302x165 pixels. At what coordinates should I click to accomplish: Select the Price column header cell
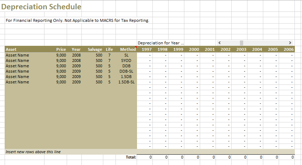tap(61, 49)
